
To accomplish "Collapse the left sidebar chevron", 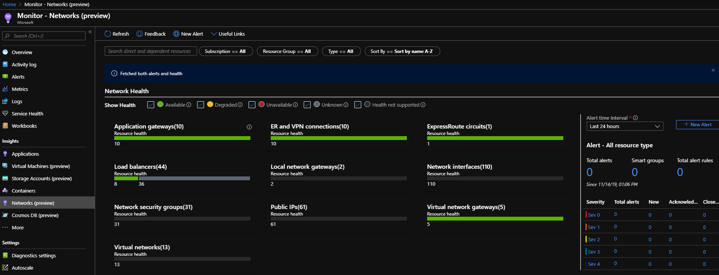I will pos(90,32).
